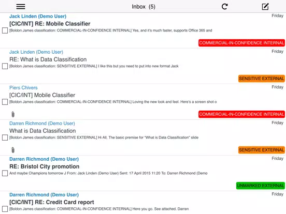The height and width of the screenshot is (214, 286).
Task: Click preview 'Here you go. See attached. Darren'
Action: [161, 209]
